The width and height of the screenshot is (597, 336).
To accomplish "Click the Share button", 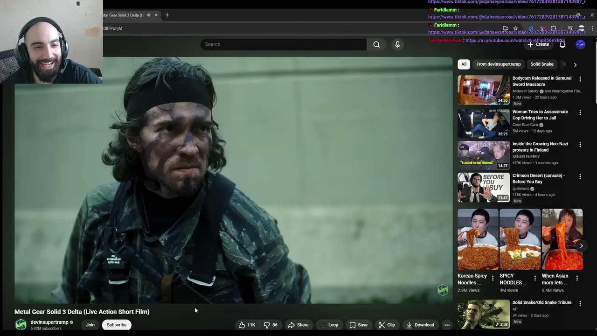I will (x=298, y=325).
